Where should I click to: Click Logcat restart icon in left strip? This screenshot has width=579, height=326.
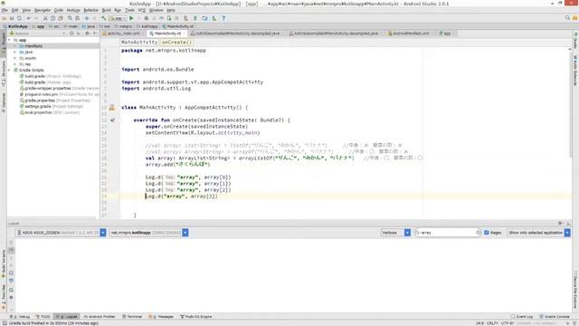click(x=11, y=290)
